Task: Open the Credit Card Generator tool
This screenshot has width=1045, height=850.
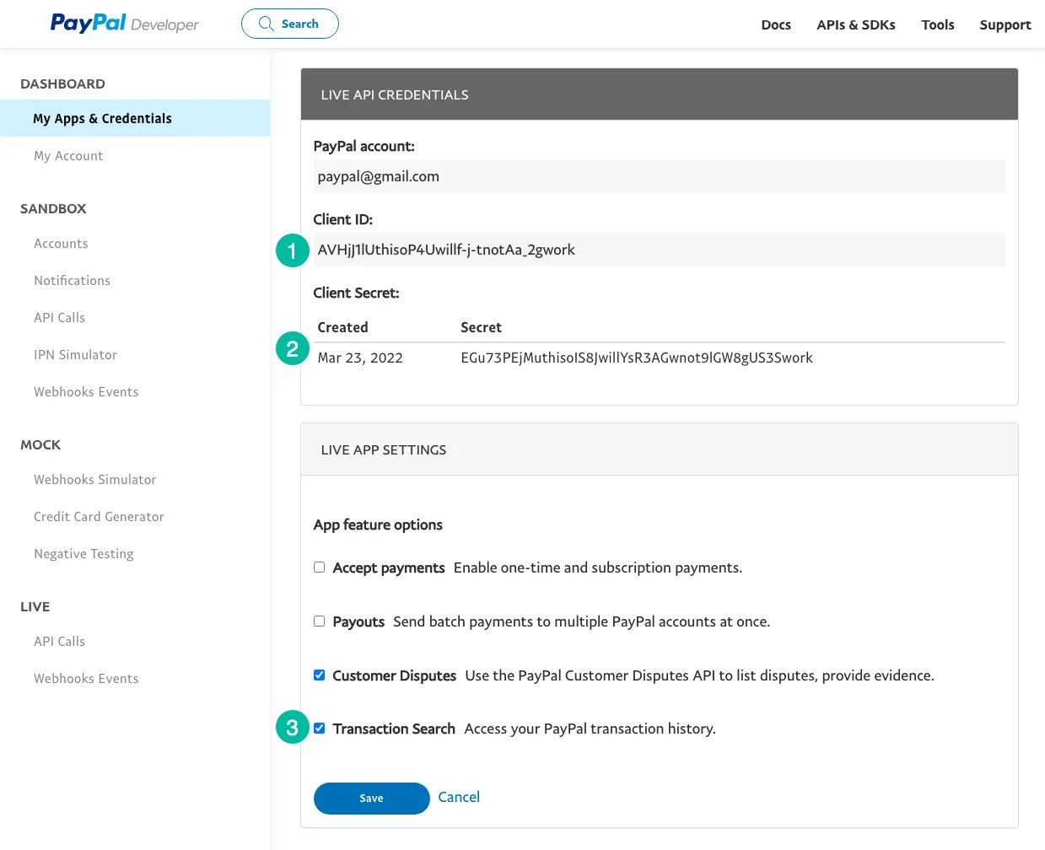Action: 99,516
